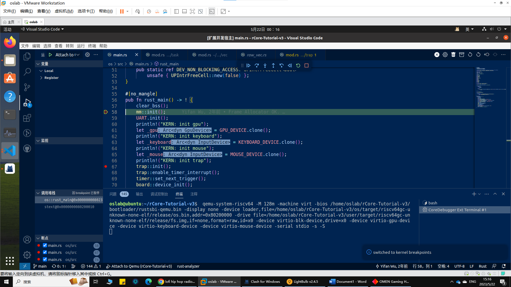Open the GitHub view in activity bar
511x287 pixels.
27,149
